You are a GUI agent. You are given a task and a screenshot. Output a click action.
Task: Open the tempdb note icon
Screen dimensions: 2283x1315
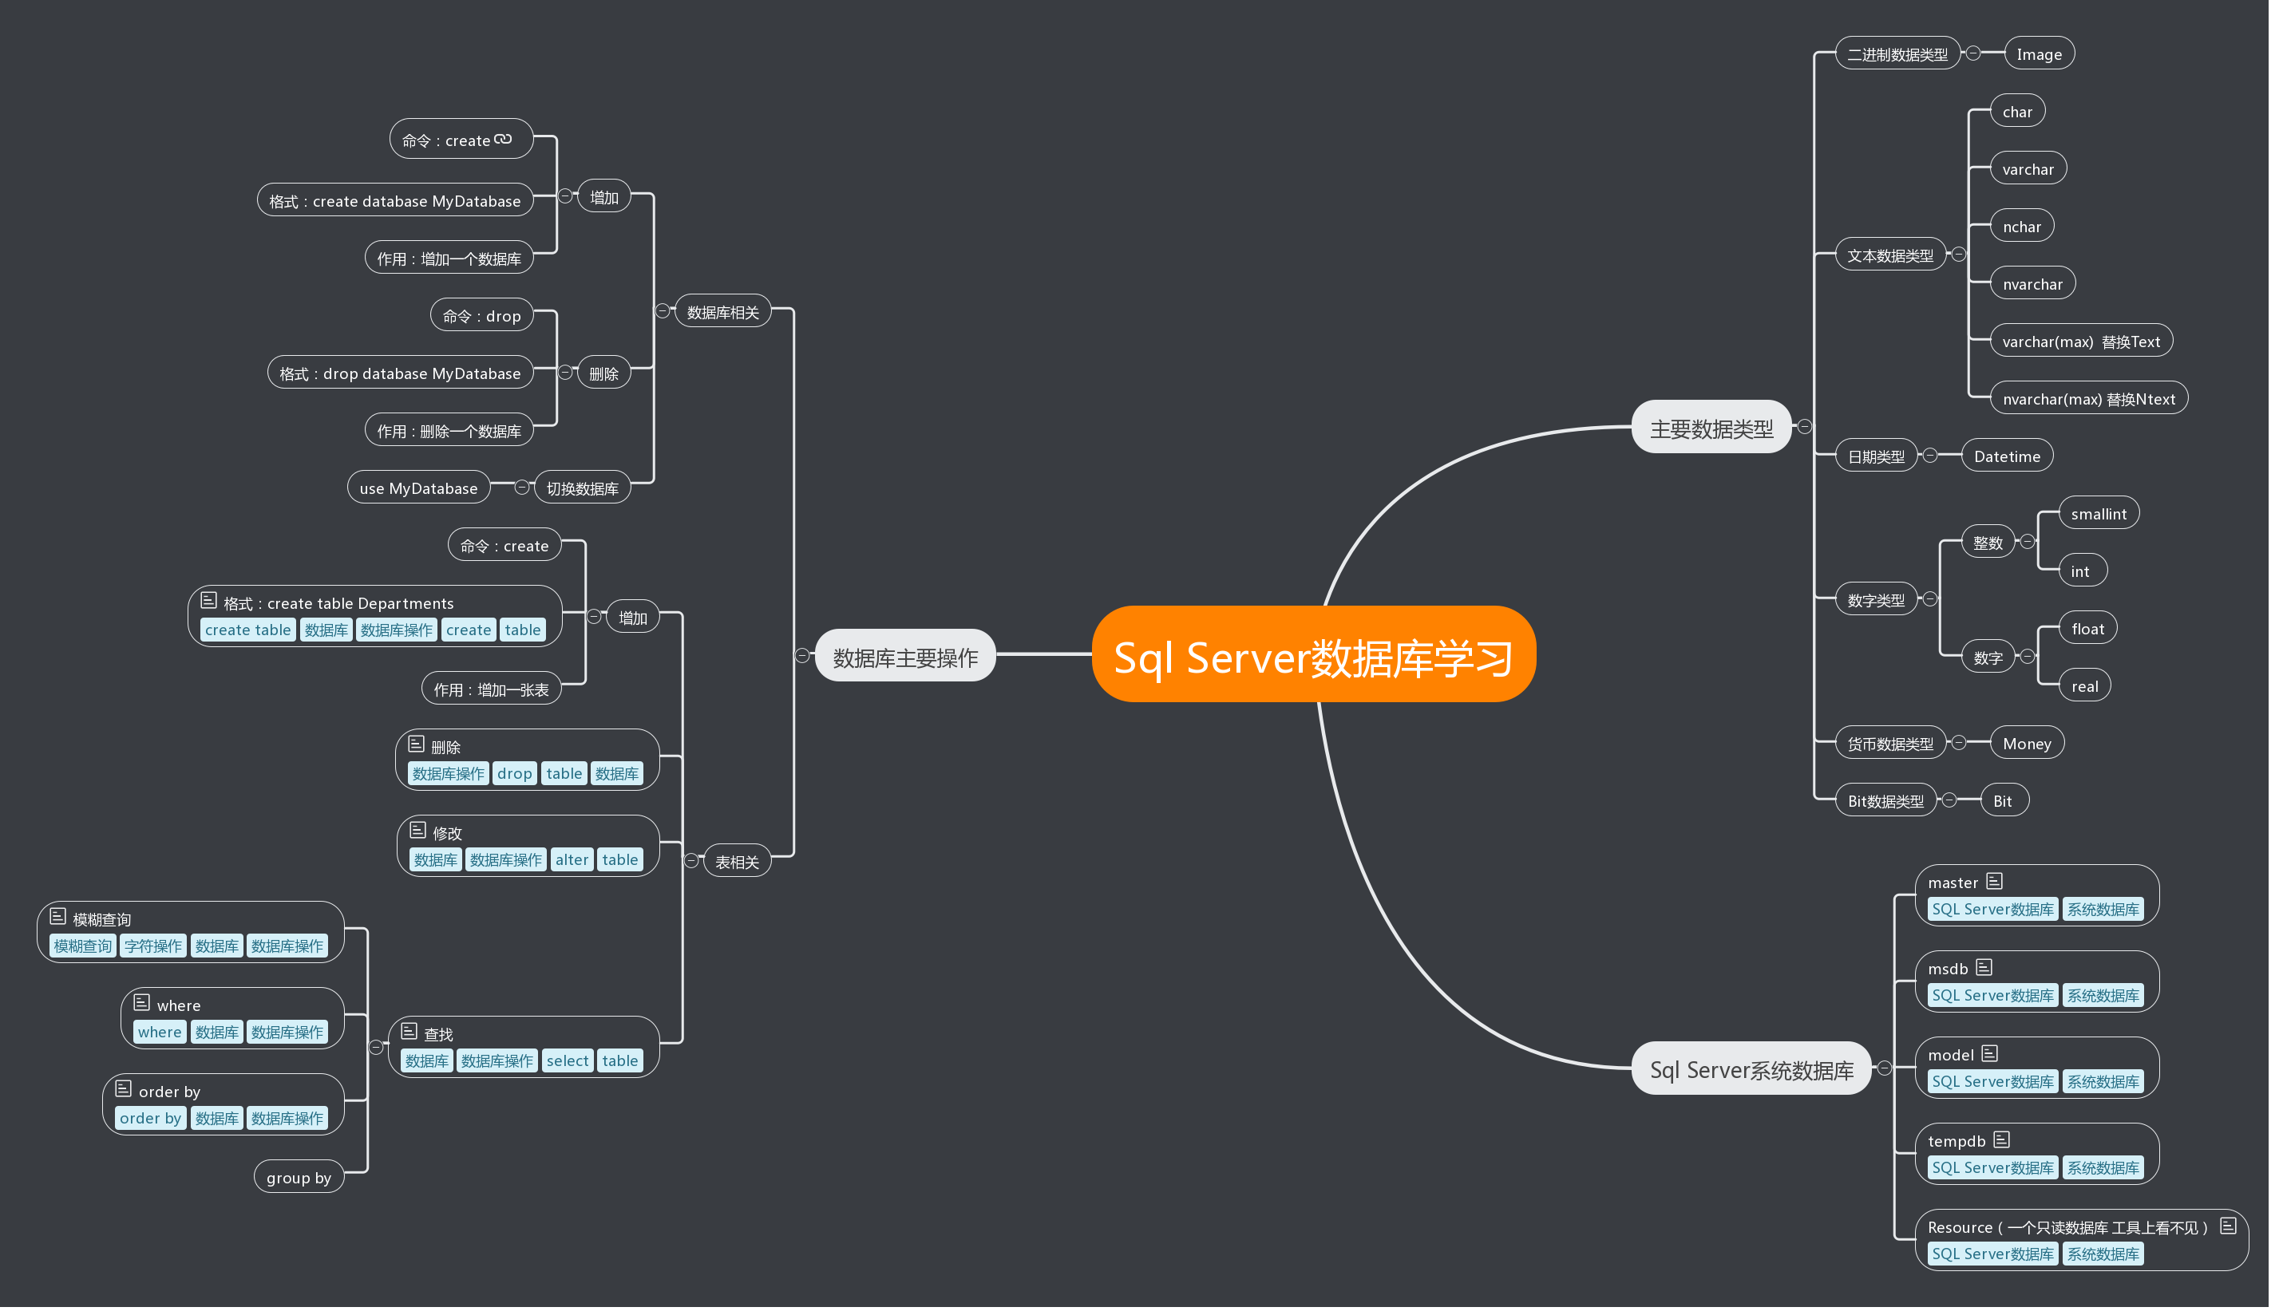pos(2001,1139)
